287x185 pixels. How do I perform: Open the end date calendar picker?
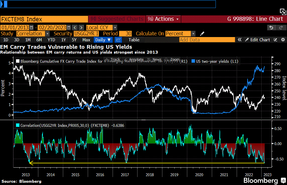coord(69,28)
